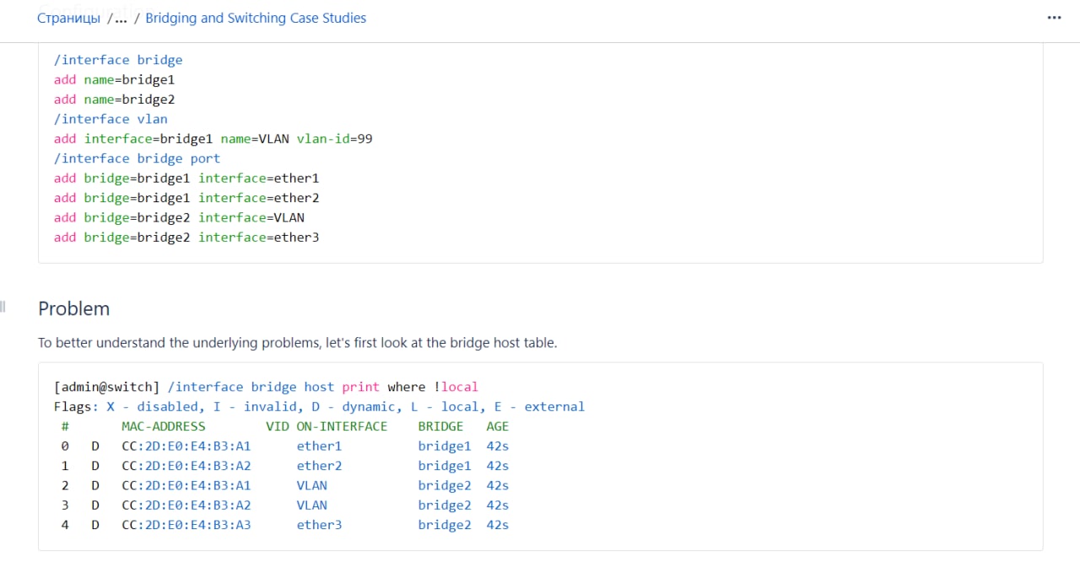Click 'bridge1' in table row 1

point(445,466)
